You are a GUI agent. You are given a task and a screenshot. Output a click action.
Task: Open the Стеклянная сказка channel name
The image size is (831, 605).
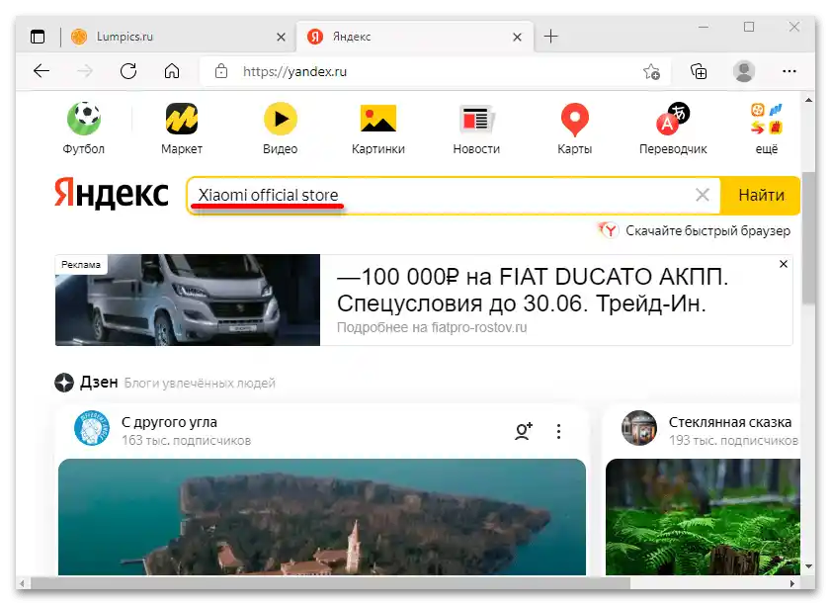pyautogui.click(x=730, y=422)
